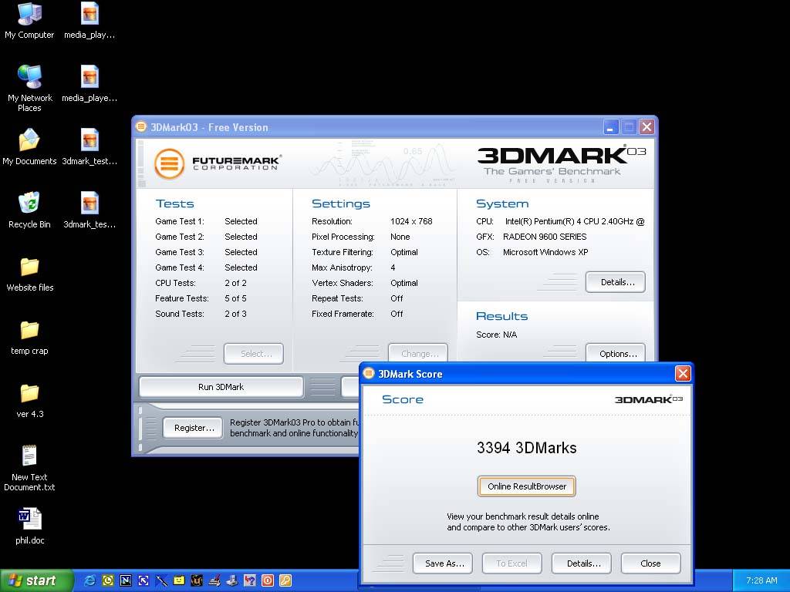
Task: Click the Max Anisotropy value 4
Action: (x=393, y=267)
